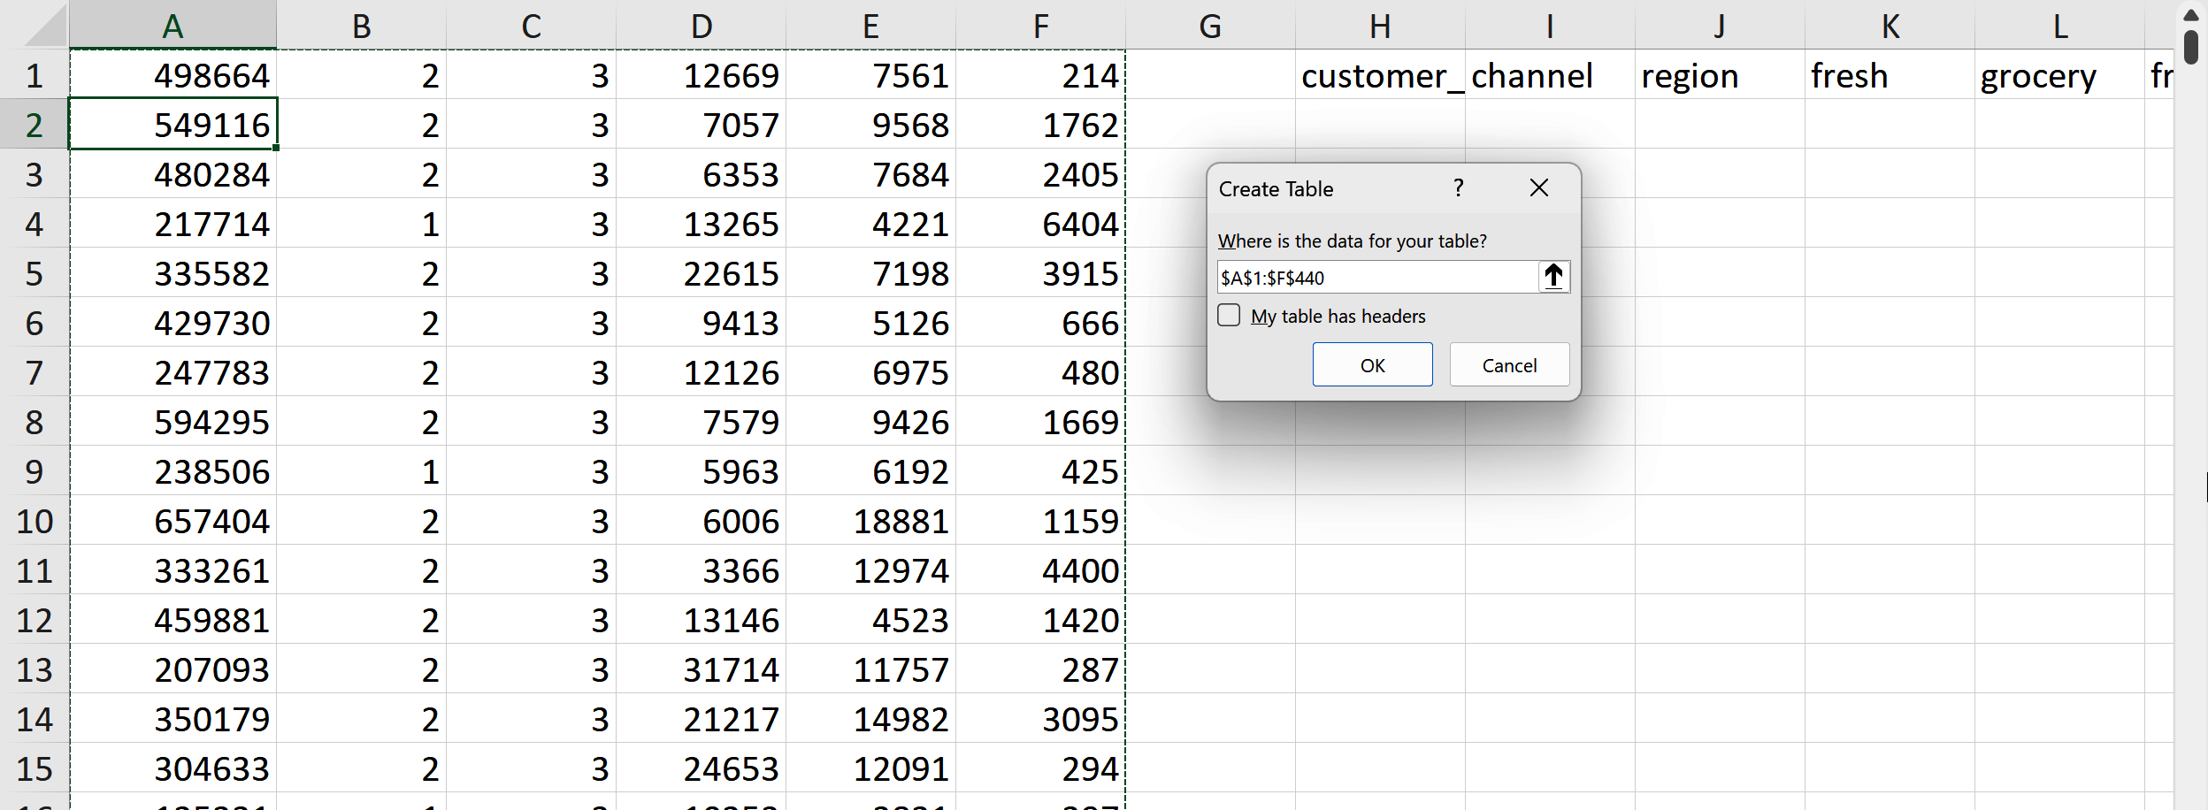Click the table data range input field

(x=1377, y=277)
